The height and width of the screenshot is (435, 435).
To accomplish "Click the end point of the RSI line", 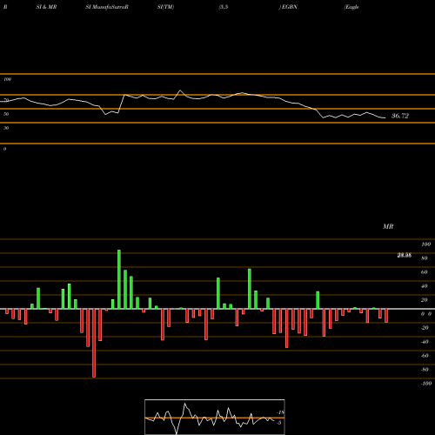I will pos(385,117).
